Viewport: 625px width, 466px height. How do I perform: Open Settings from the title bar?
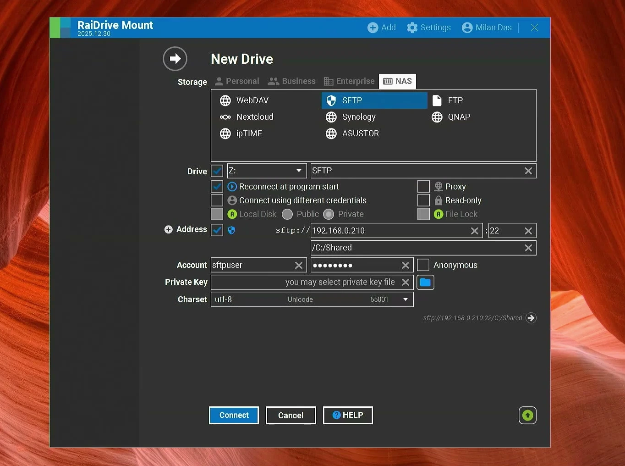point(429,28)
